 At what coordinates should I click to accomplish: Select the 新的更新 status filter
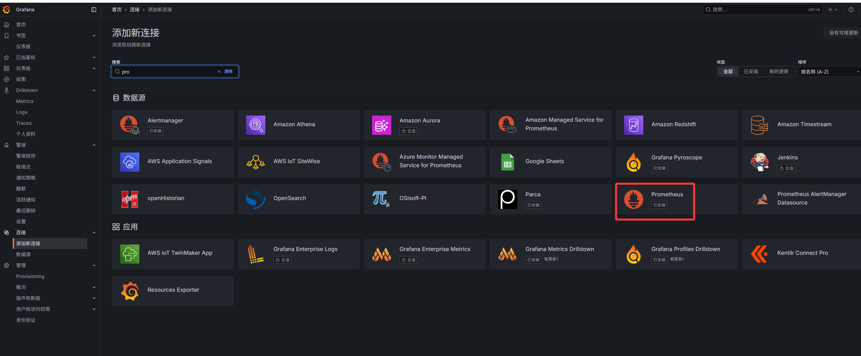[779, 71]
